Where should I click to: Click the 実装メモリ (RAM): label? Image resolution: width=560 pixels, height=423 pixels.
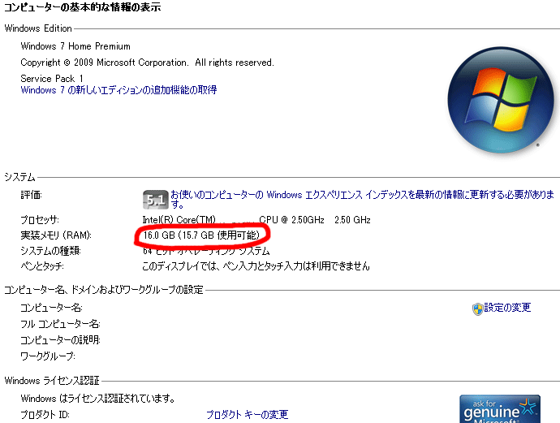(56, 235)
